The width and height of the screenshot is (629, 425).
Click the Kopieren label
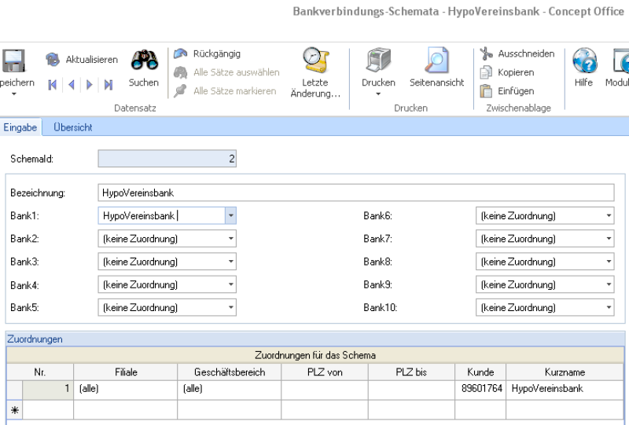516,72
